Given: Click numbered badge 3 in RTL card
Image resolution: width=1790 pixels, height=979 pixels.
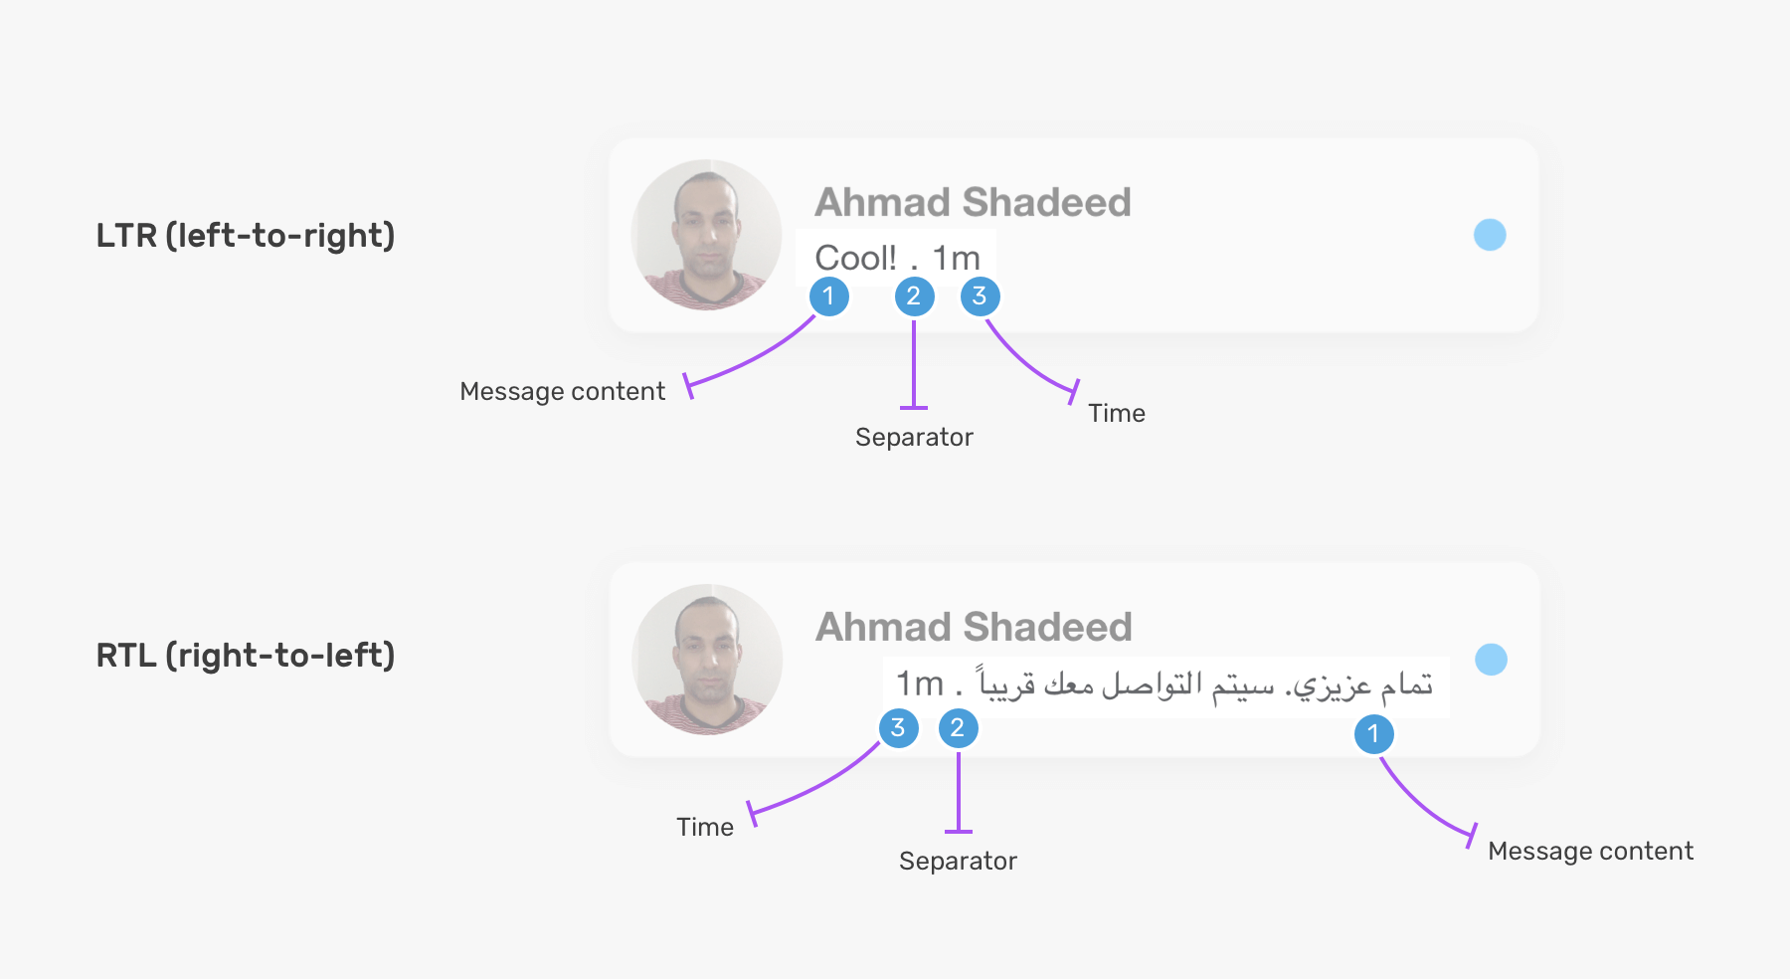Looking at the screenshot, I should 898,728.
